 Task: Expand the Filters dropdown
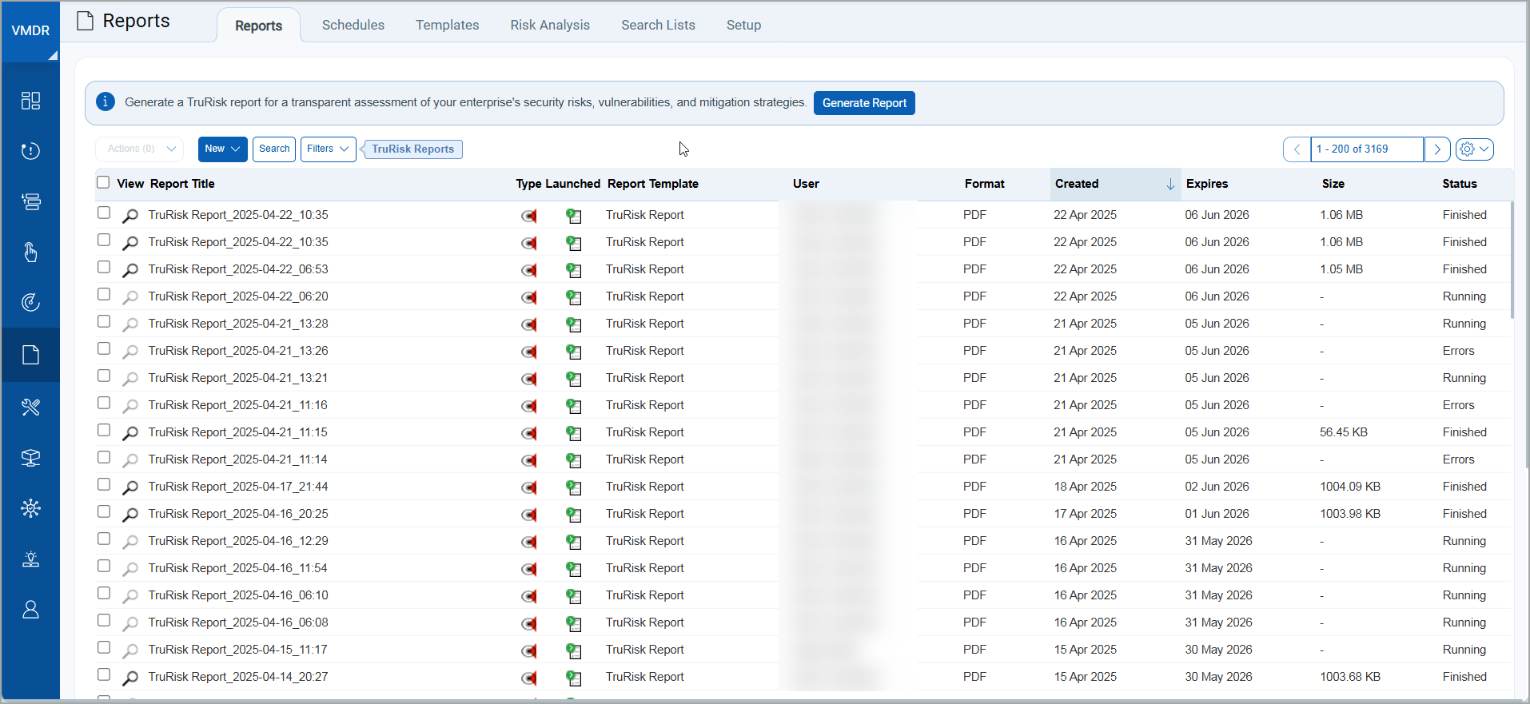[328, 149]
